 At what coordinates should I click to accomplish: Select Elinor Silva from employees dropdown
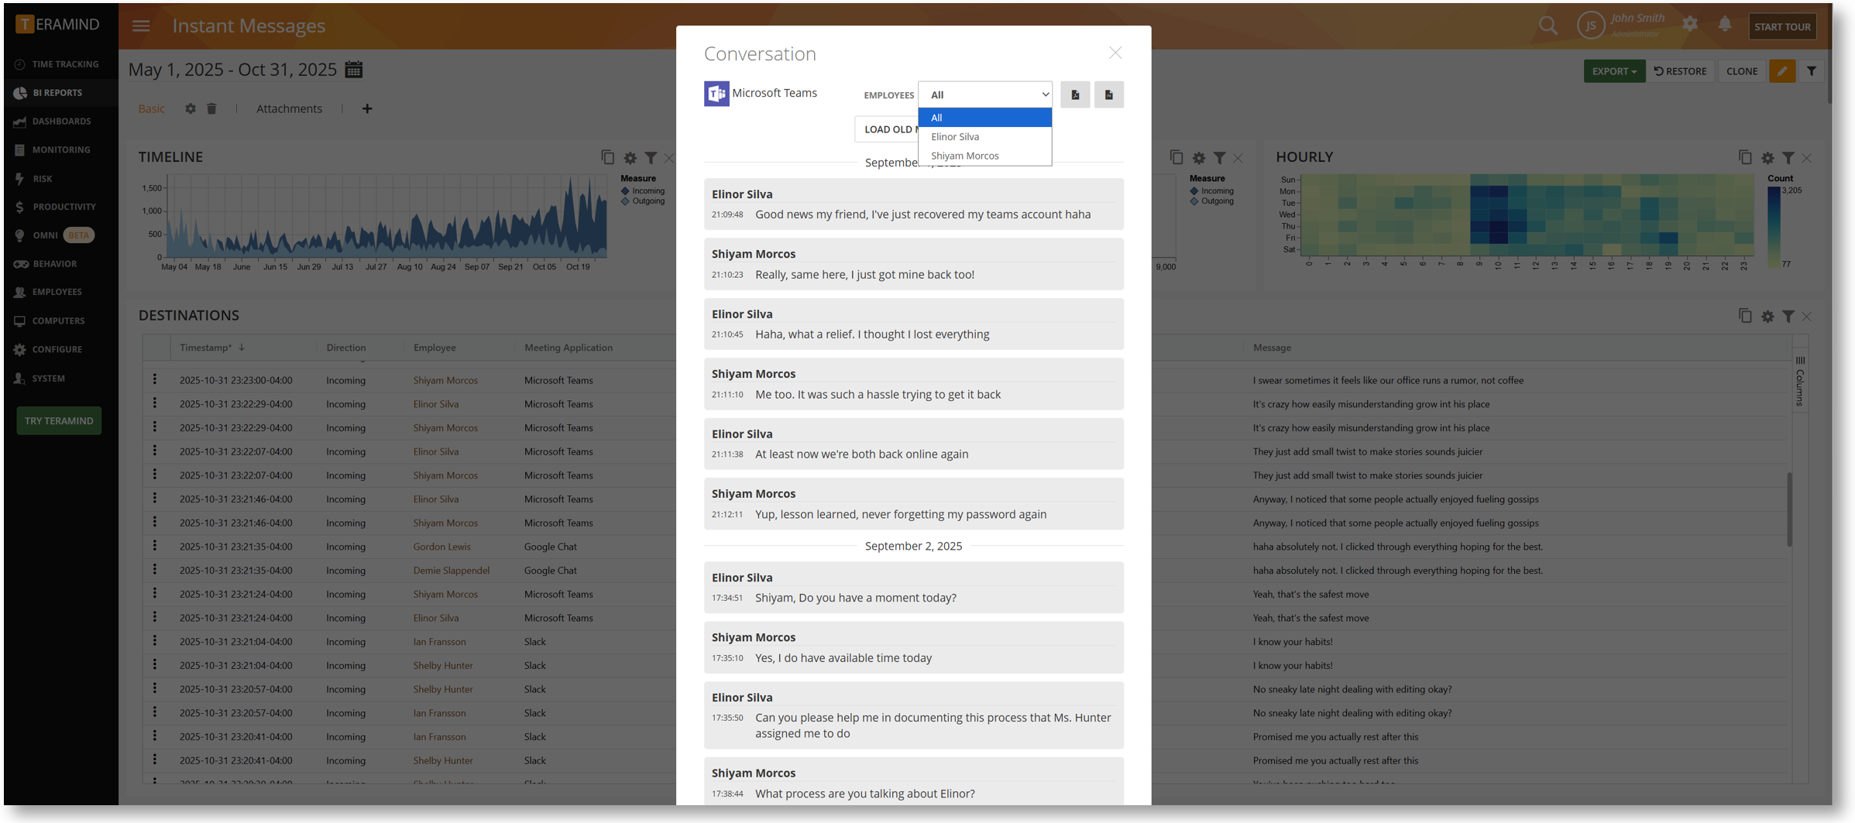[955, 136]
